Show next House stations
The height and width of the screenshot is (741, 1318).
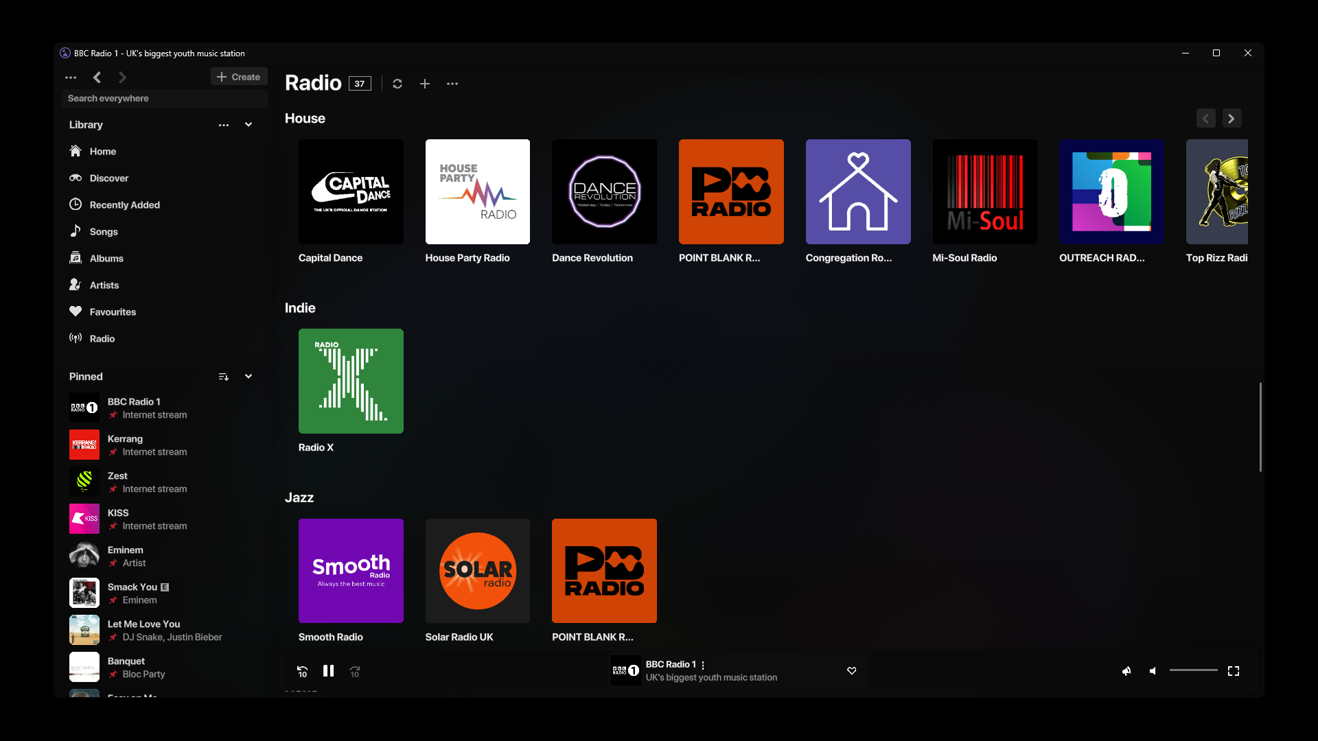pos(1232,119)
